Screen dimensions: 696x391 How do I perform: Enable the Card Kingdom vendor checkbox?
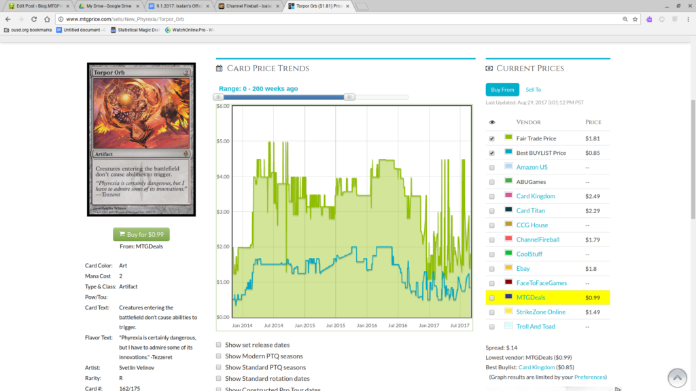492,196
